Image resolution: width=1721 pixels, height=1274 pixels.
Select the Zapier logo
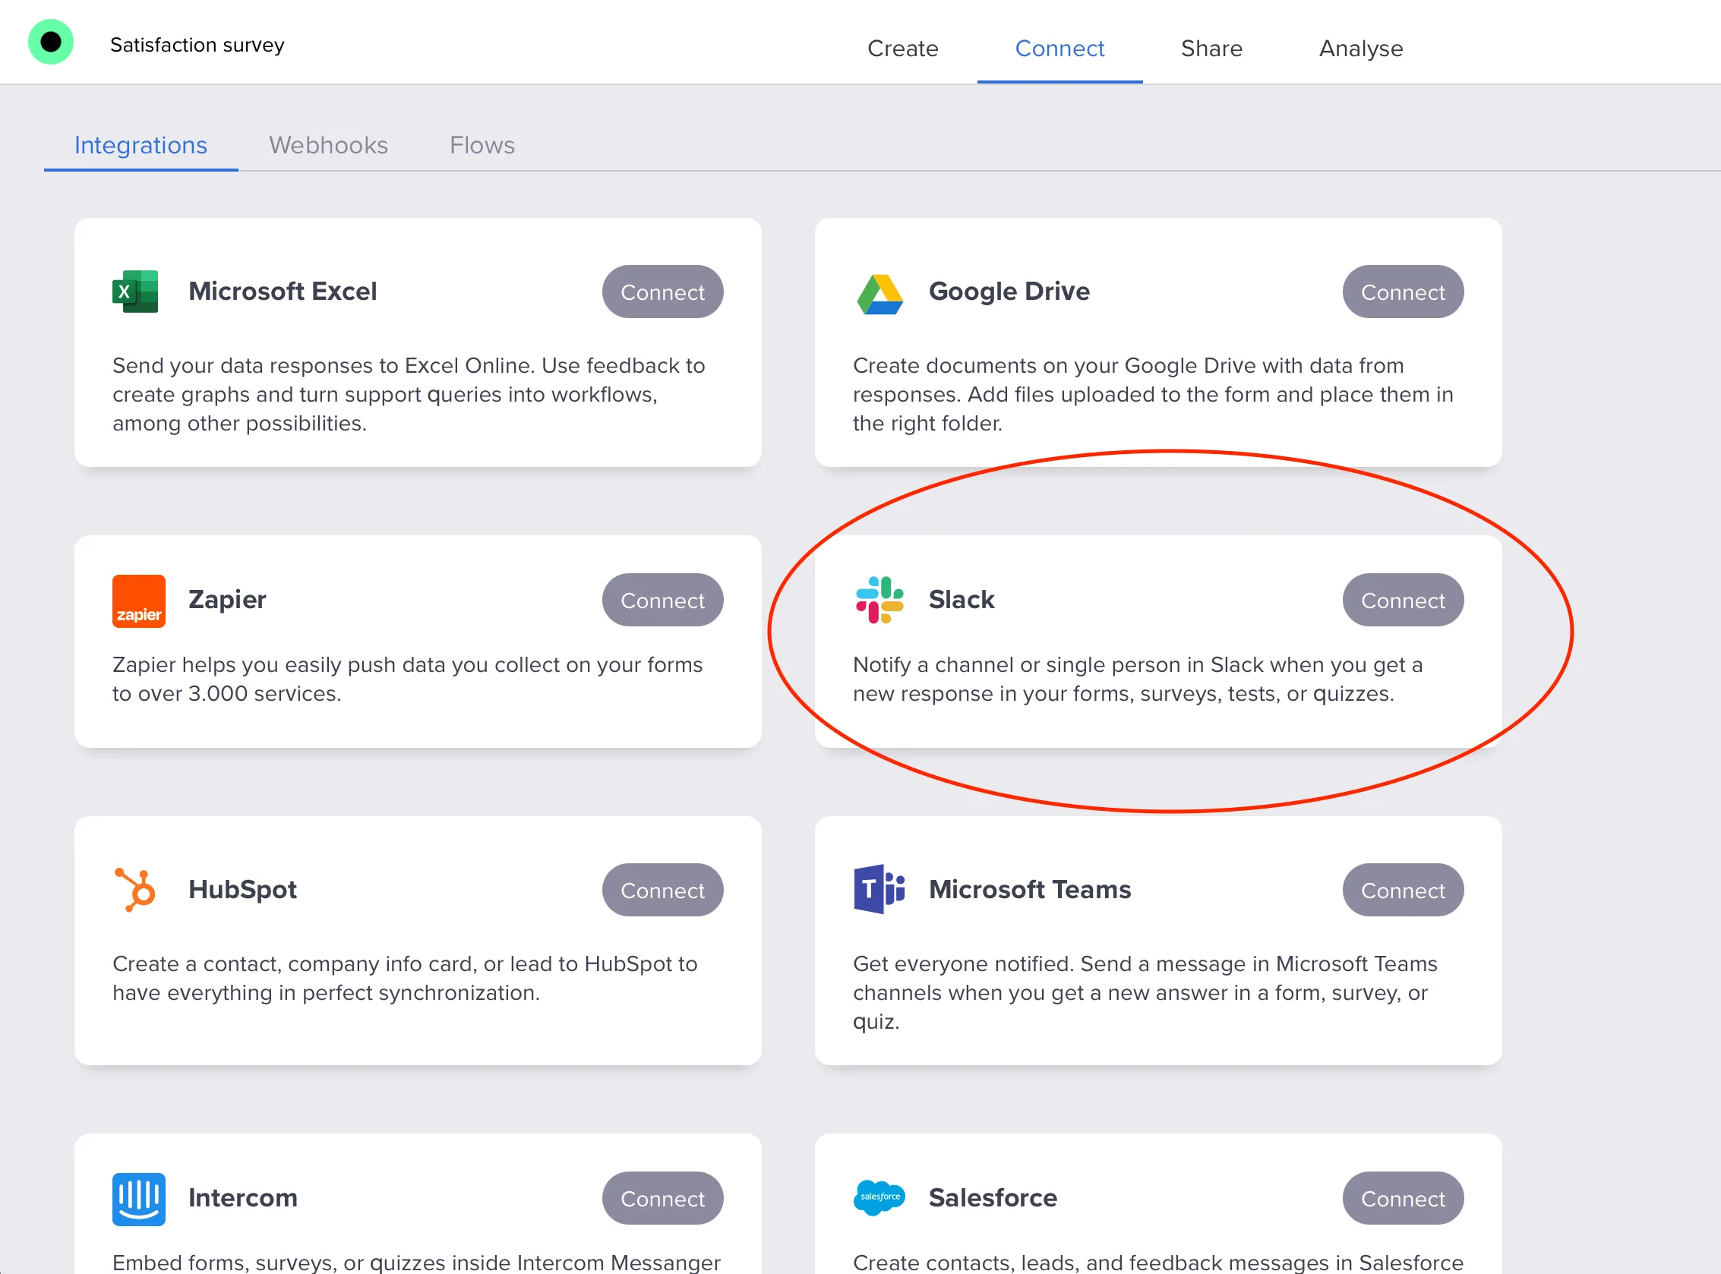pos(139,601)
